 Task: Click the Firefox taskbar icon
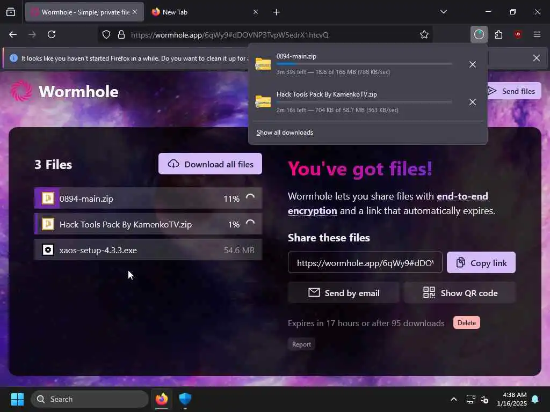pyautogui.click(x=161, y=399)
